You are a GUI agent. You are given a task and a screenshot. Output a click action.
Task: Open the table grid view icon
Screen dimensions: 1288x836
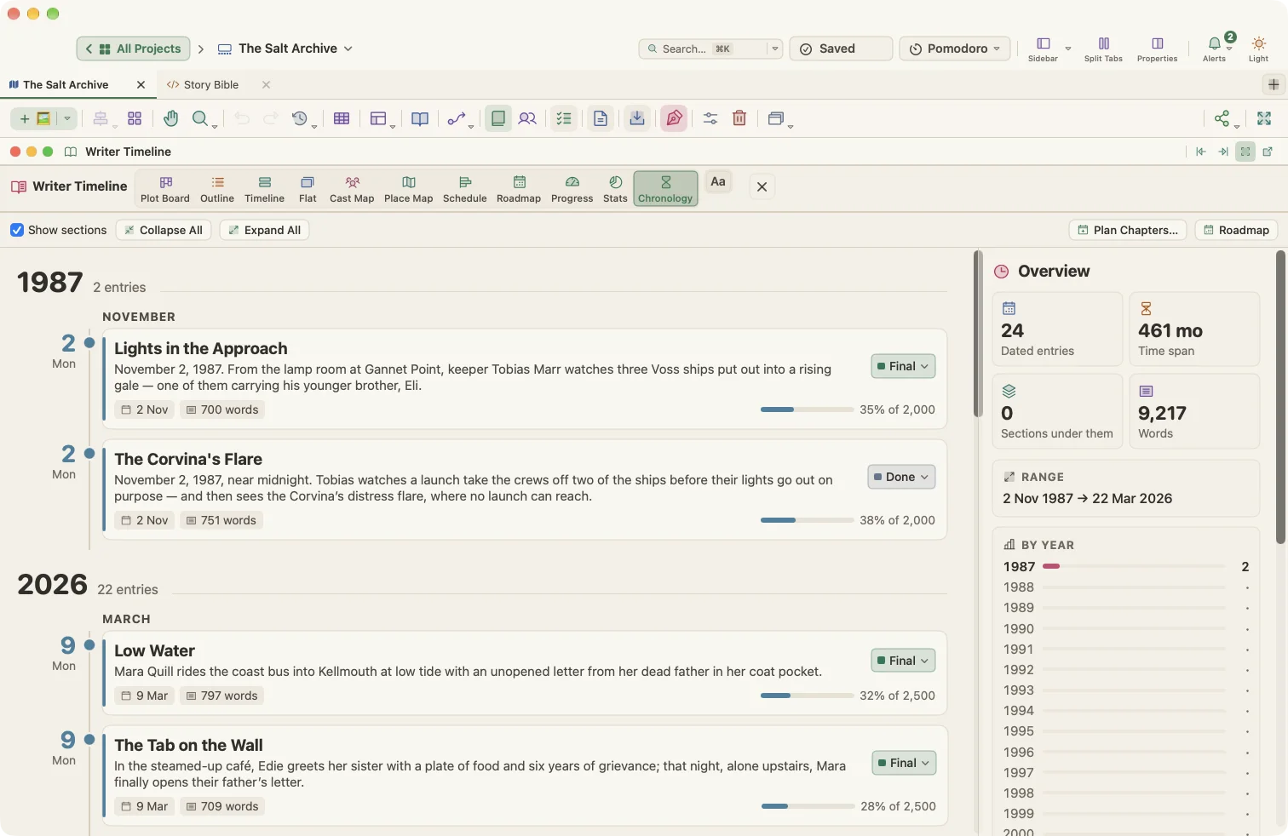coord(342,118)
